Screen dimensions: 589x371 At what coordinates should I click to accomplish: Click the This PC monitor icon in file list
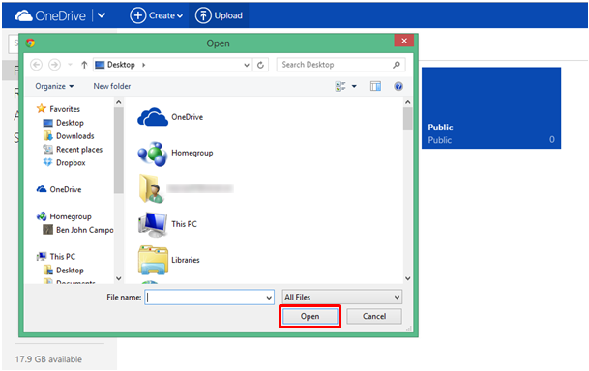[x=153, y=224]
